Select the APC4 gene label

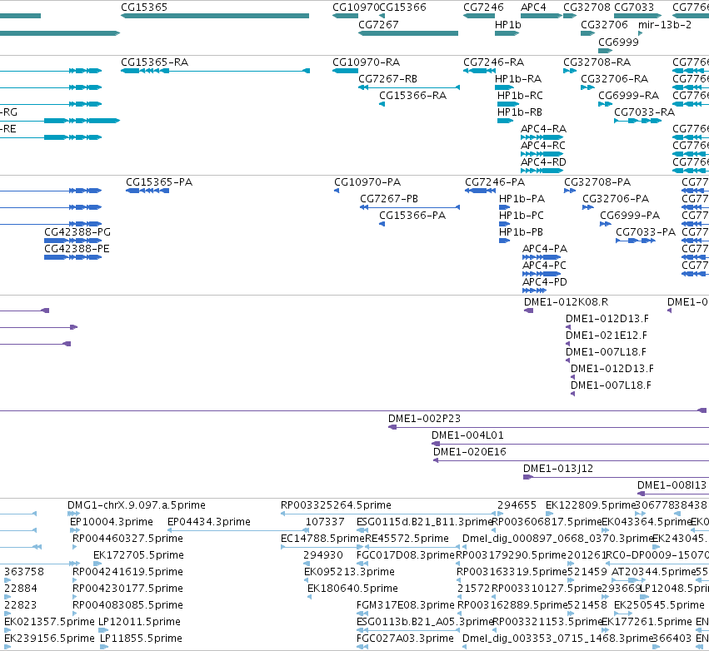click(533, 7)
